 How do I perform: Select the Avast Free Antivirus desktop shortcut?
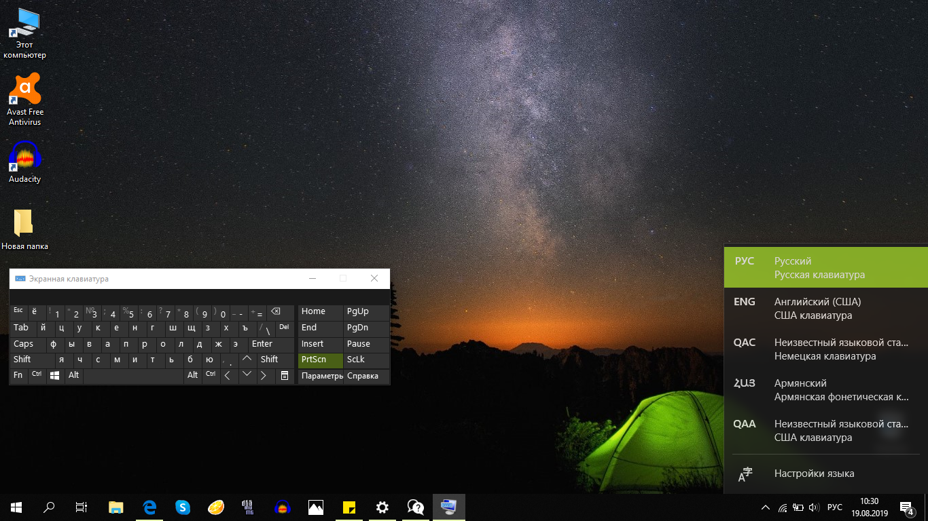(x=24, y=100)
